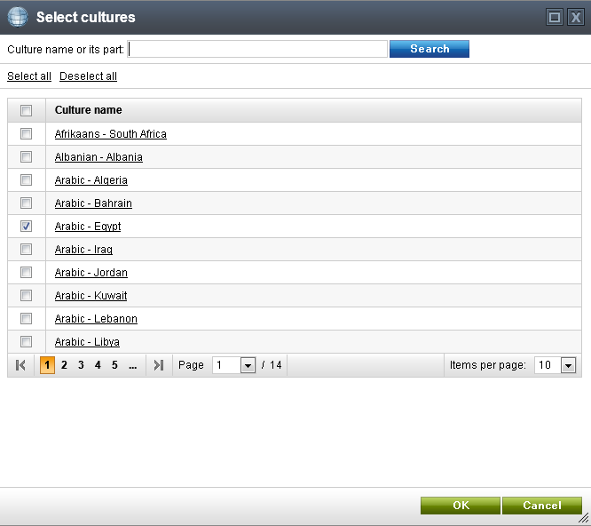Click the OK button

pos(461,506)
